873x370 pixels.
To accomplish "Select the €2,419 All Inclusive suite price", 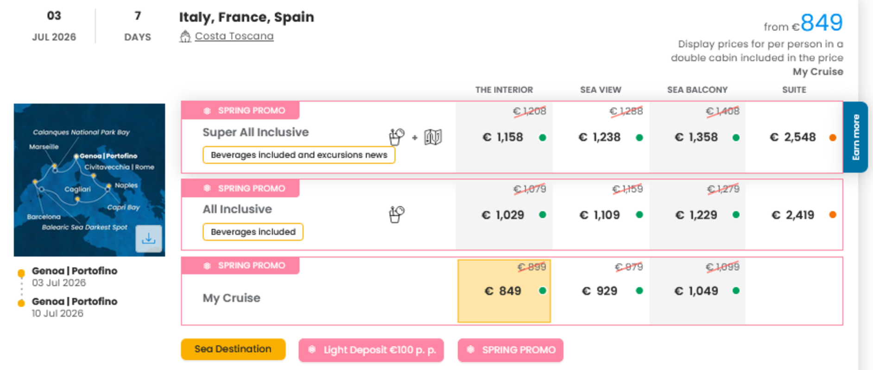I will [793, 215].
